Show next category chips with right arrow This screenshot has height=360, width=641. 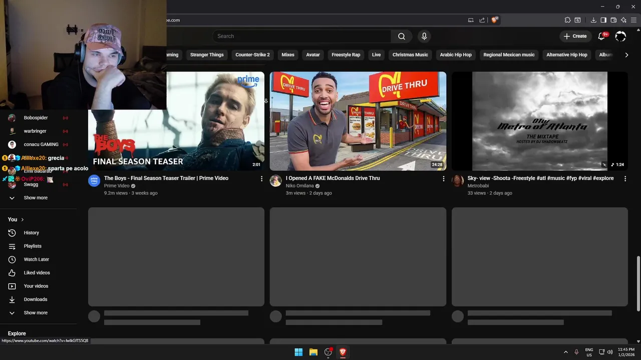(626, 55)
